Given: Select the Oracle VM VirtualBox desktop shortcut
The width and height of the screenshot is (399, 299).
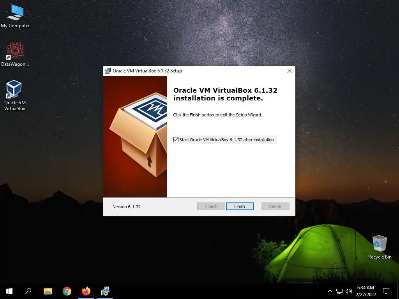Looking at the screenshot, I should [14, 95].
